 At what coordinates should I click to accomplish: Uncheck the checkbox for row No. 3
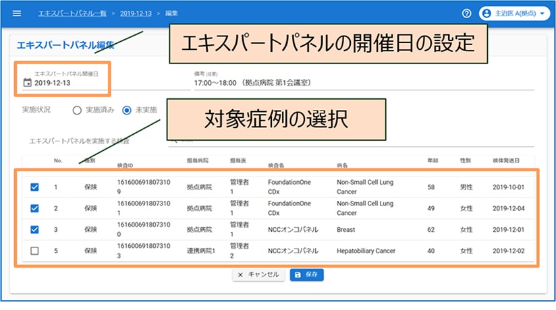pos(35,229)
